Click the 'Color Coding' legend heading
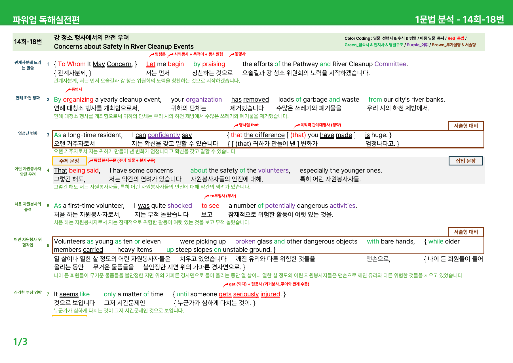This screenshot has width=513, height=363. [x=357, y=38]
